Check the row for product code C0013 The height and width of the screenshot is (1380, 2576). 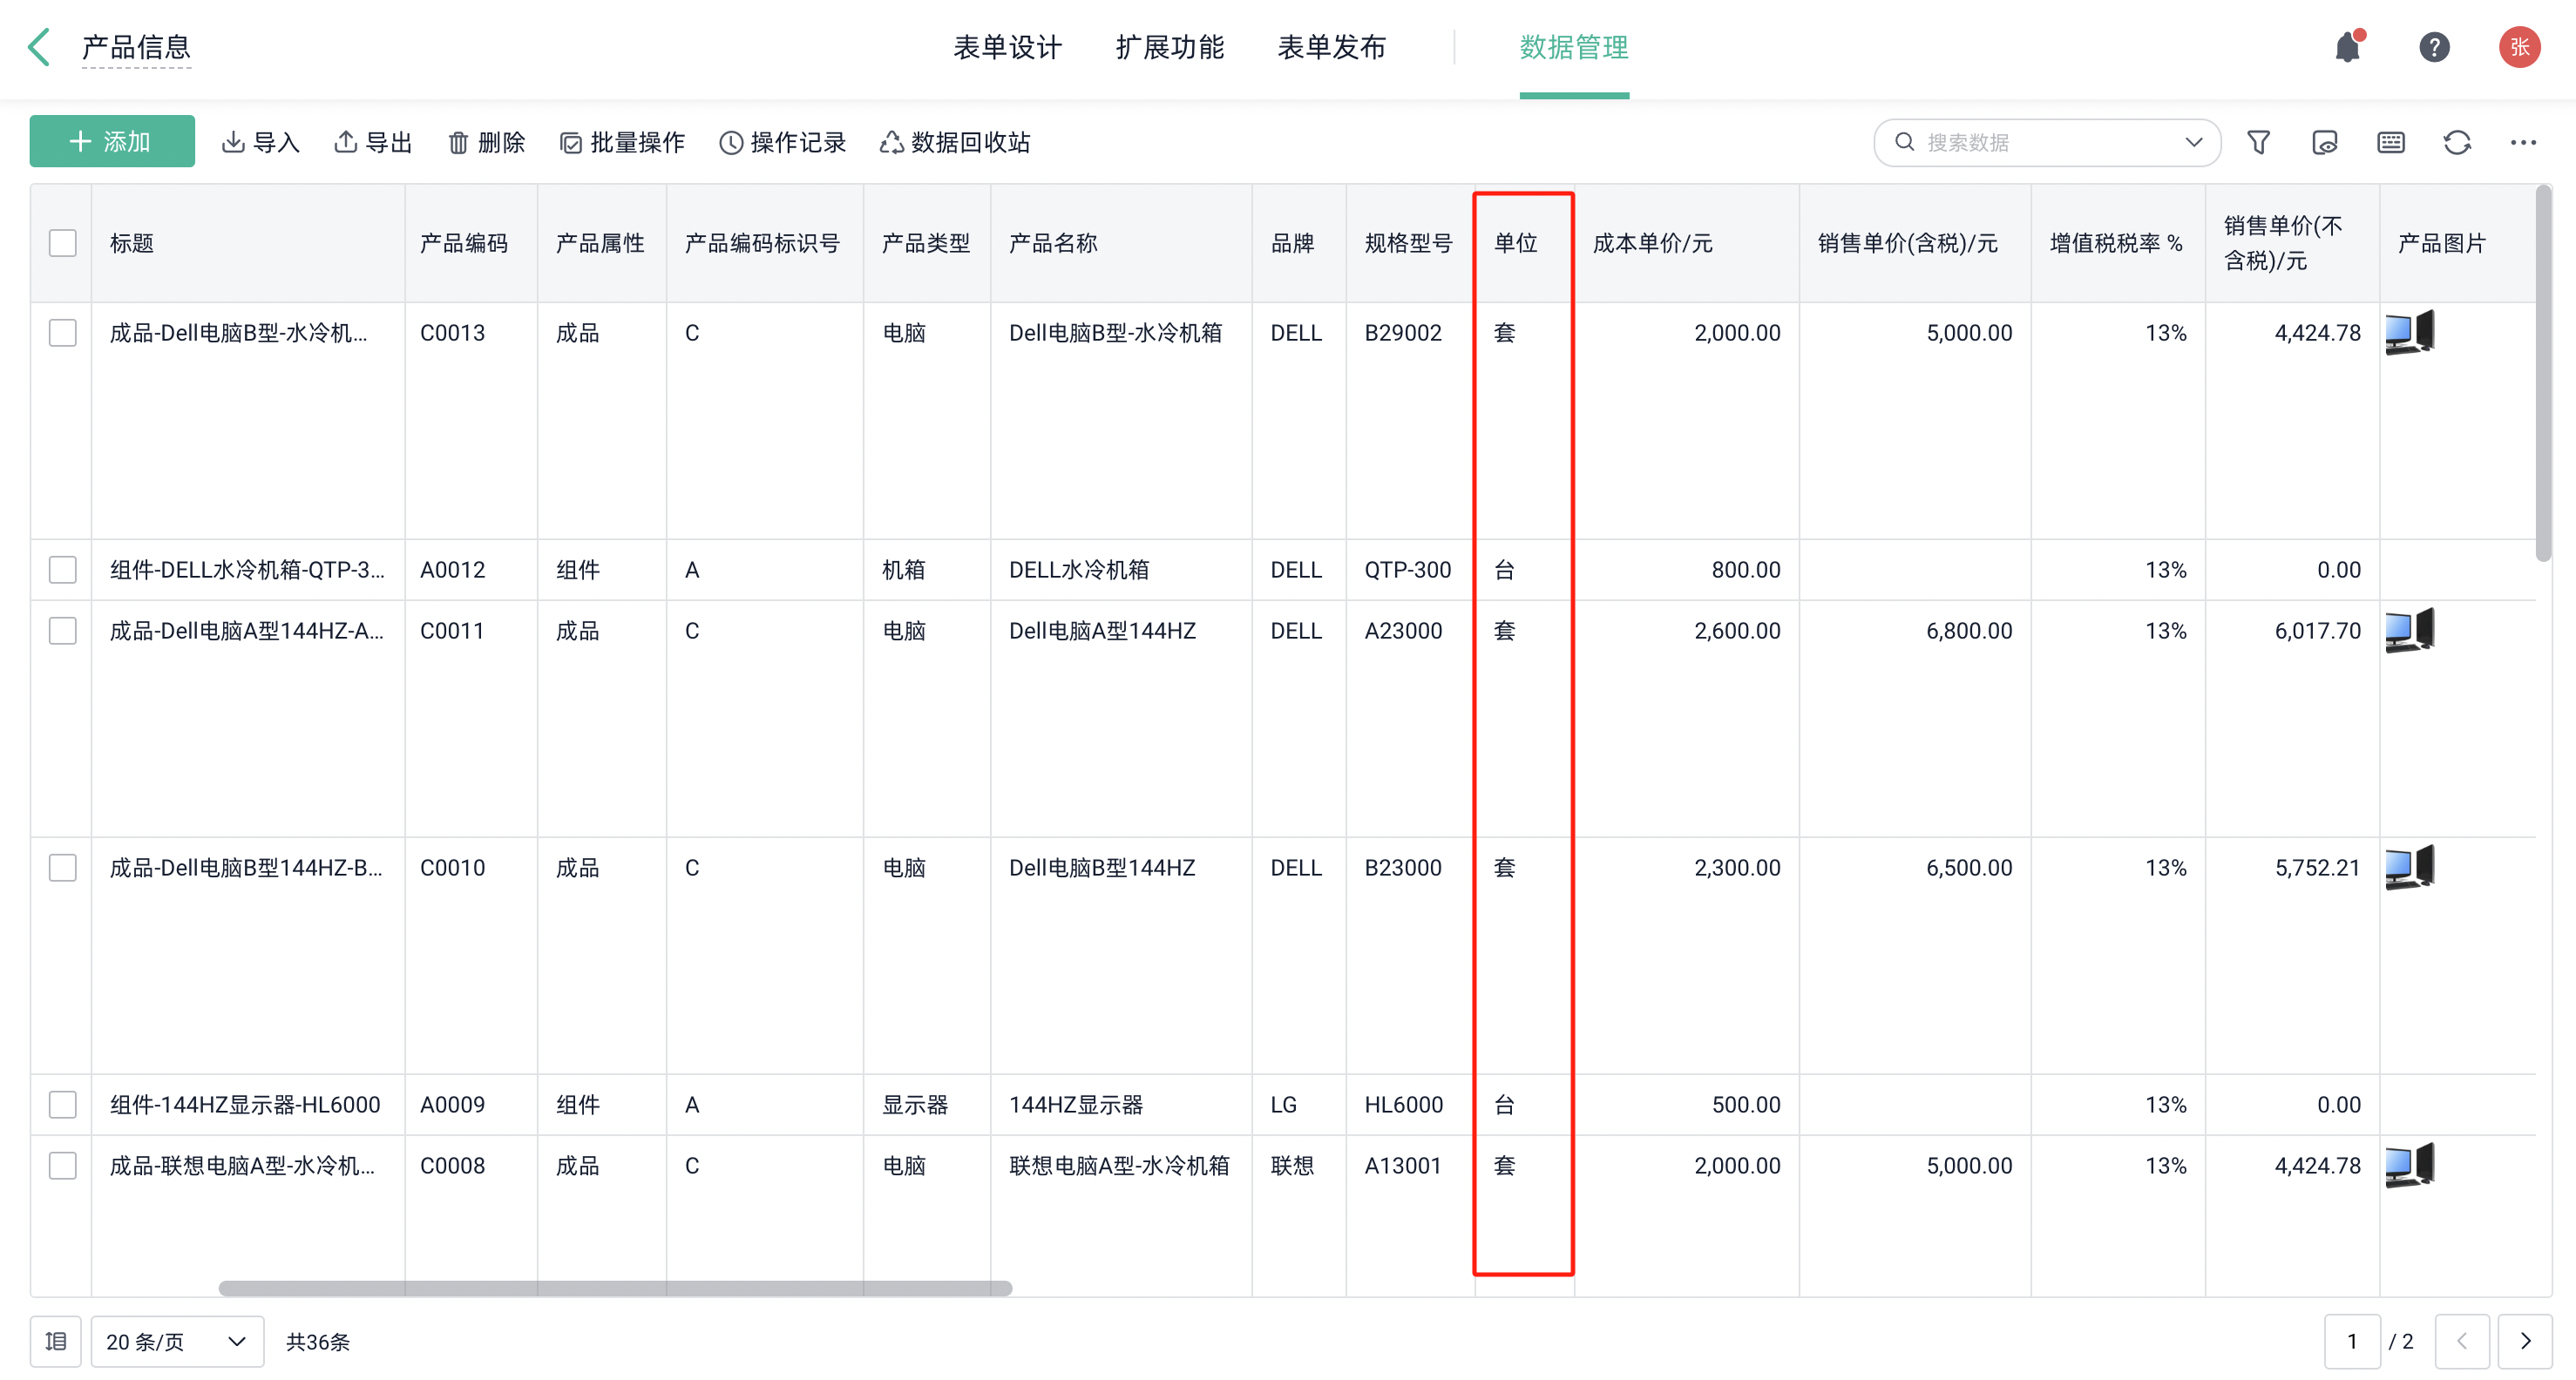(x=63, y=333)
